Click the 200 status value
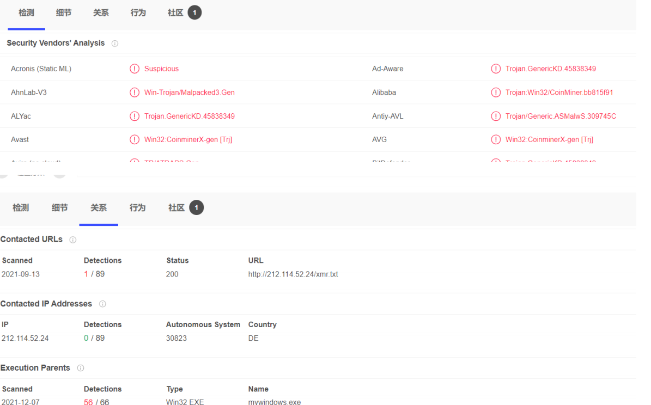This screenshot has height=405, width=651. pos(172,274)
